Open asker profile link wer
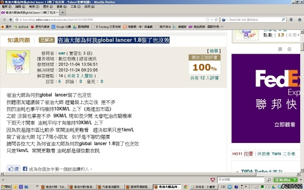This screenshot has width=304, height=190. tap(62, 53)
